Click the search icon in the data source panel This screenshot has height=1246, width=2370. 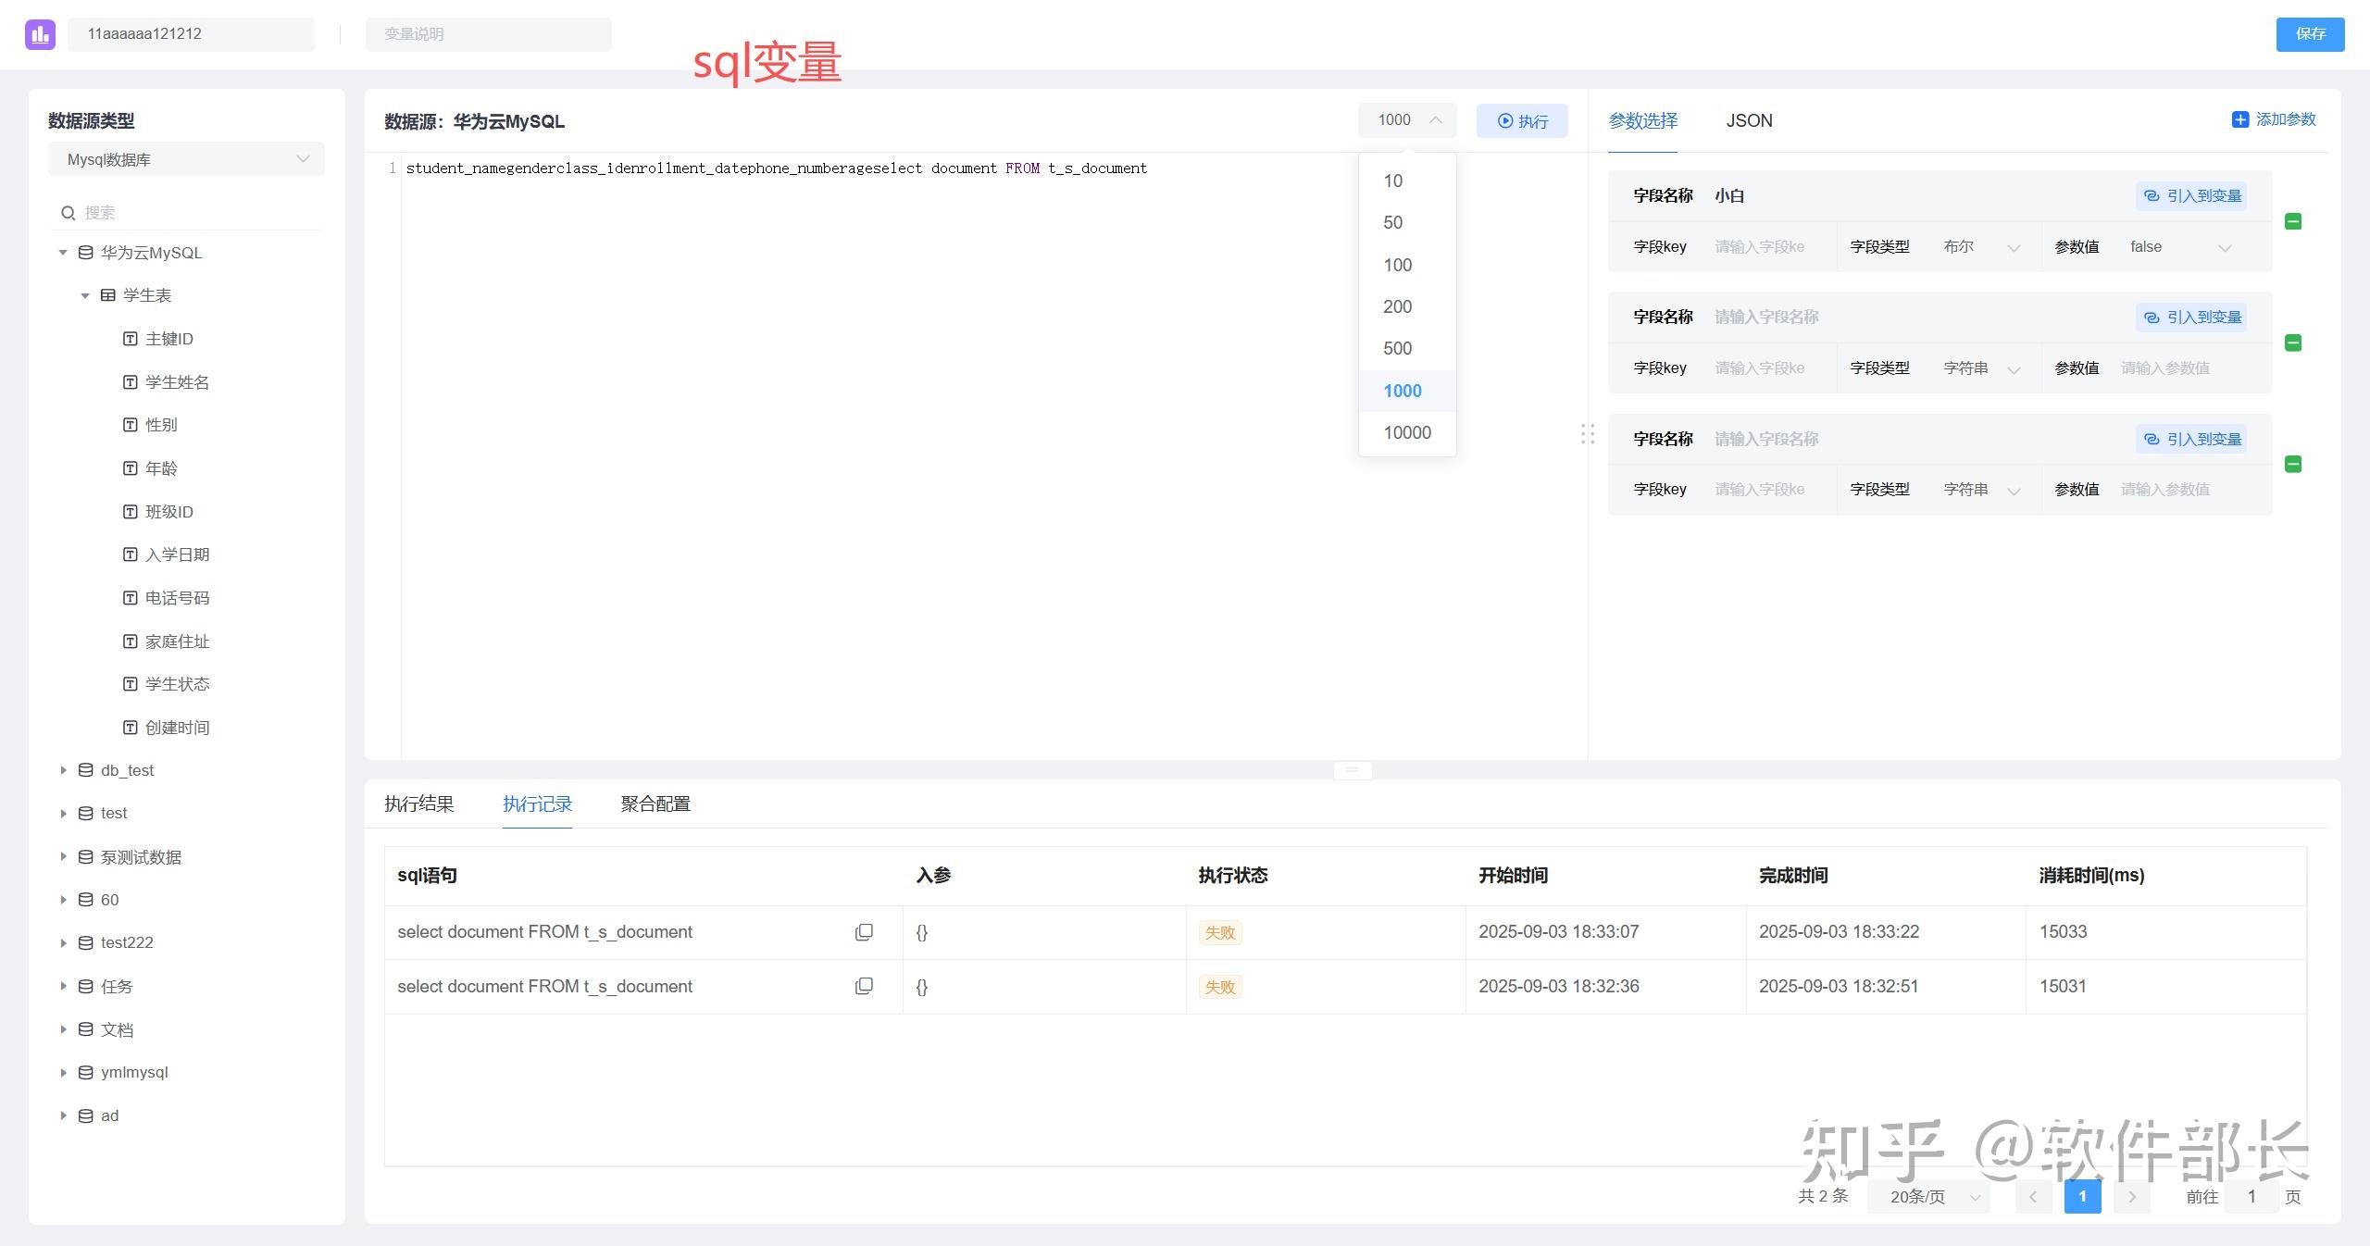(69, 212)
